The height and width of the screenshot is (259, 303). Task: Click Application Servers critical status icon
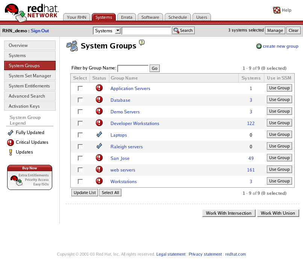point(99,88)
